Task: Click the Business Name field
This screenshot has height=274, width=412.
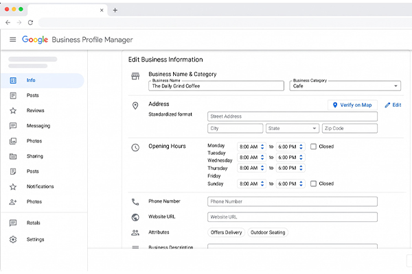Action: (216, 86)
